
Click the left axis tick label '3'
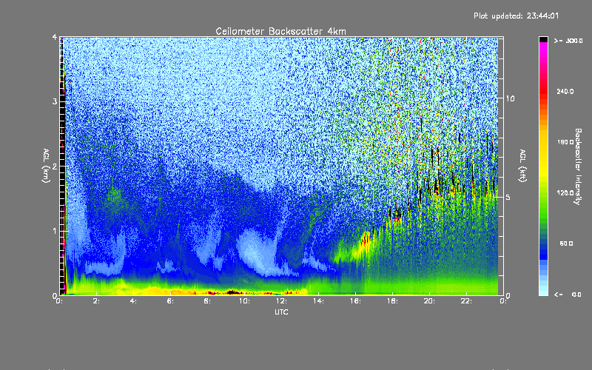pos(55,101)
